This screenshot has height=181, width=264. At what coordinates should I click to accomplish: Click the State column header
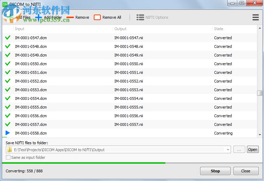point(218,29)
